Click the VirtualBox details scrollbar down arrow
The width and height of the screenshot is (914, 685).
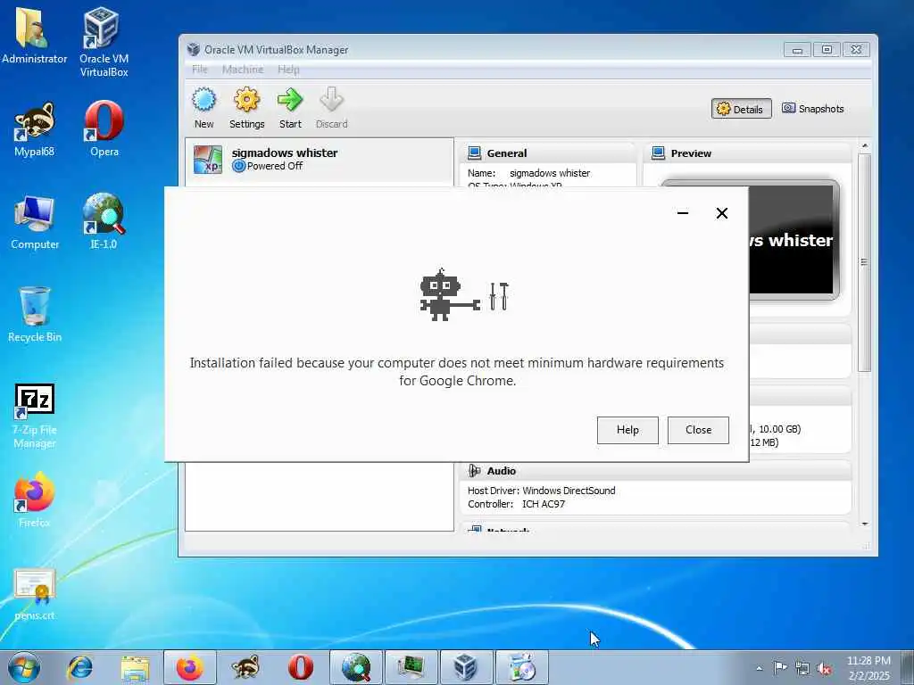[864, 524]
